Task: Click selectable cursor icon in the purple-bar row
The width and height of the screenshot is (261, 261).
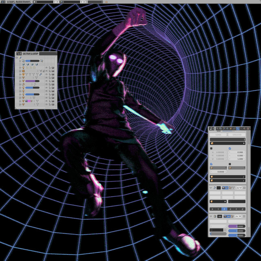Action: coord(50,81)
